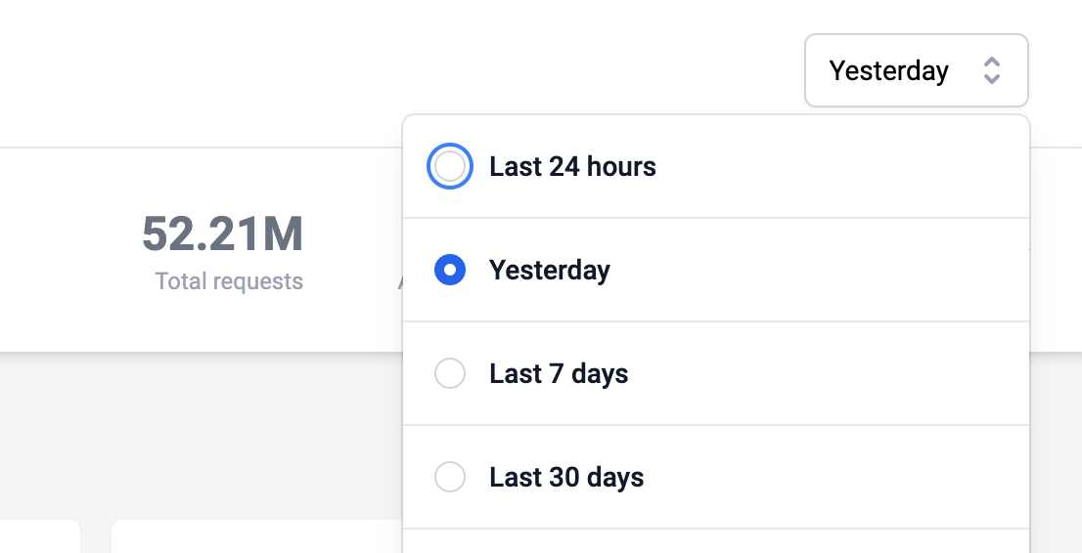Click the up-down chevron icon in the date selector
The width and height of the screenshot is (1082, 553).
tap(992, 70)
